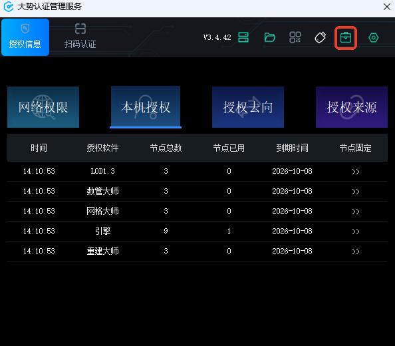Click the server stack icon in toolbar
395x346 pixels.
243,37
